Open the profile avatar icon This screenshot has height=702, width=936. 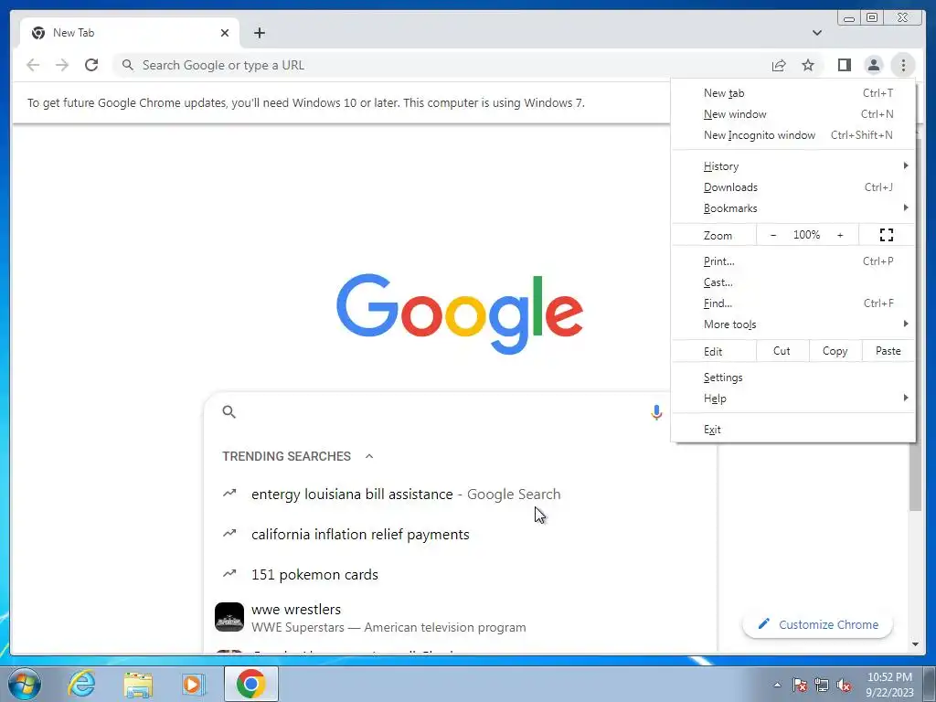click(873, 65)
